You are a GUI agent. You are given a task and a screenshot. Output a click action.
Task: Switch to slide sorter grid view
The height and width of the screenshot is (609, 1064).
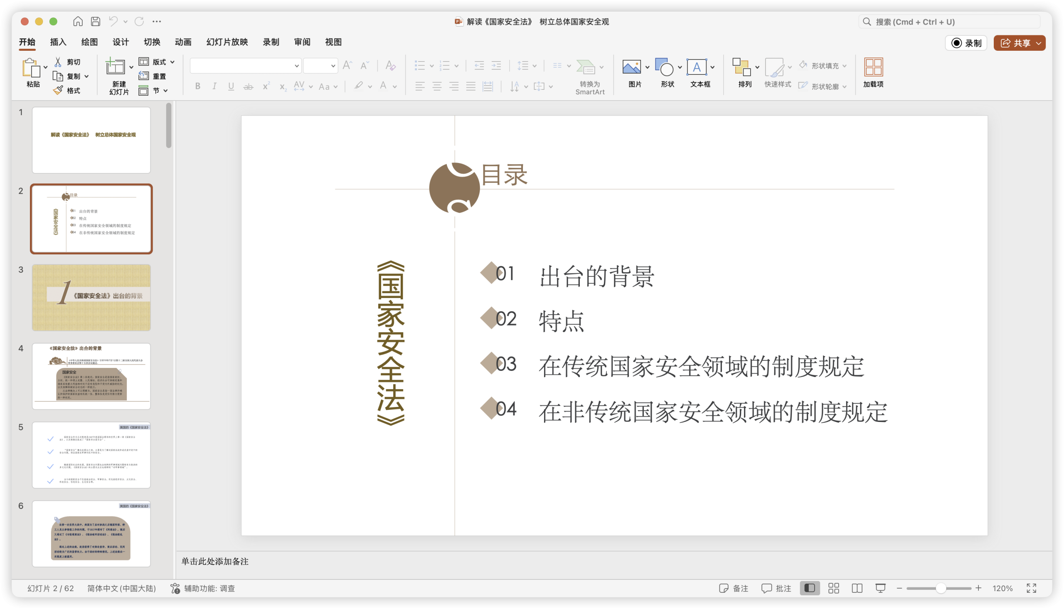point(834,588)
